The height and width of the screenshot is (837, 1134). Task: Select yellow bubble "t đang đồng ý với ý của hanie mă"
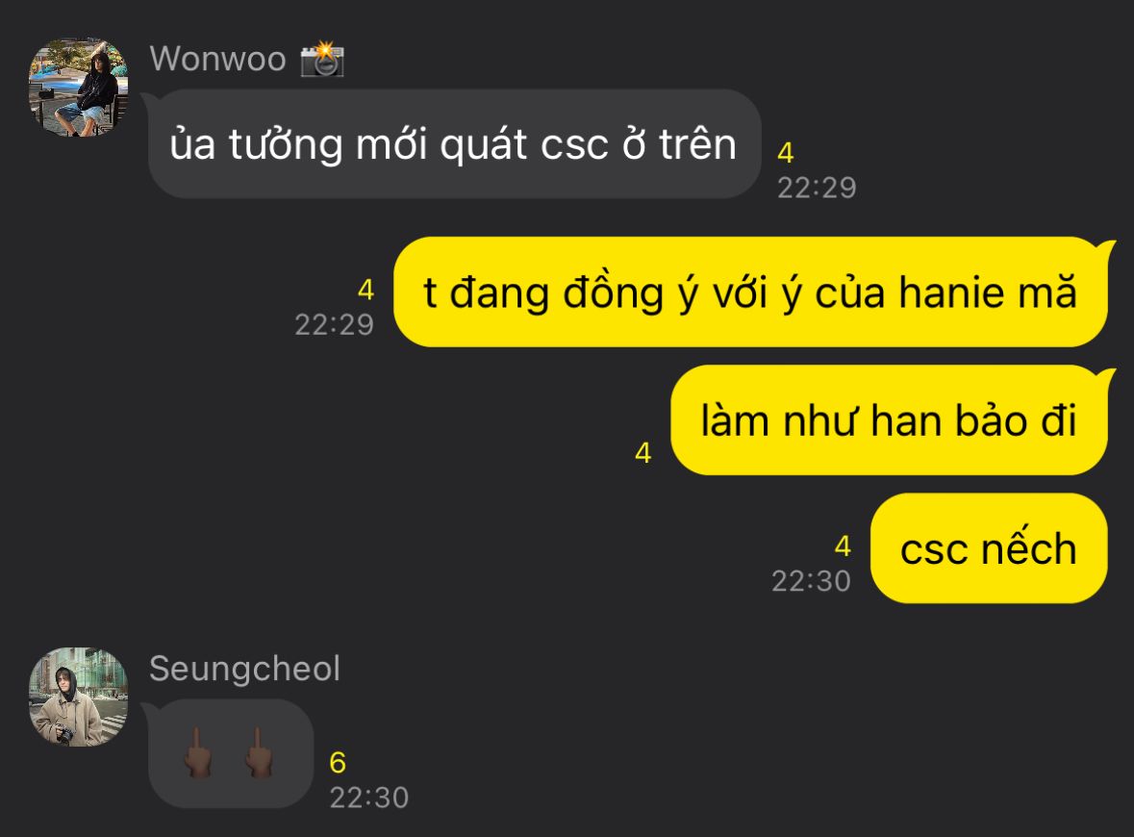point(750,292)
